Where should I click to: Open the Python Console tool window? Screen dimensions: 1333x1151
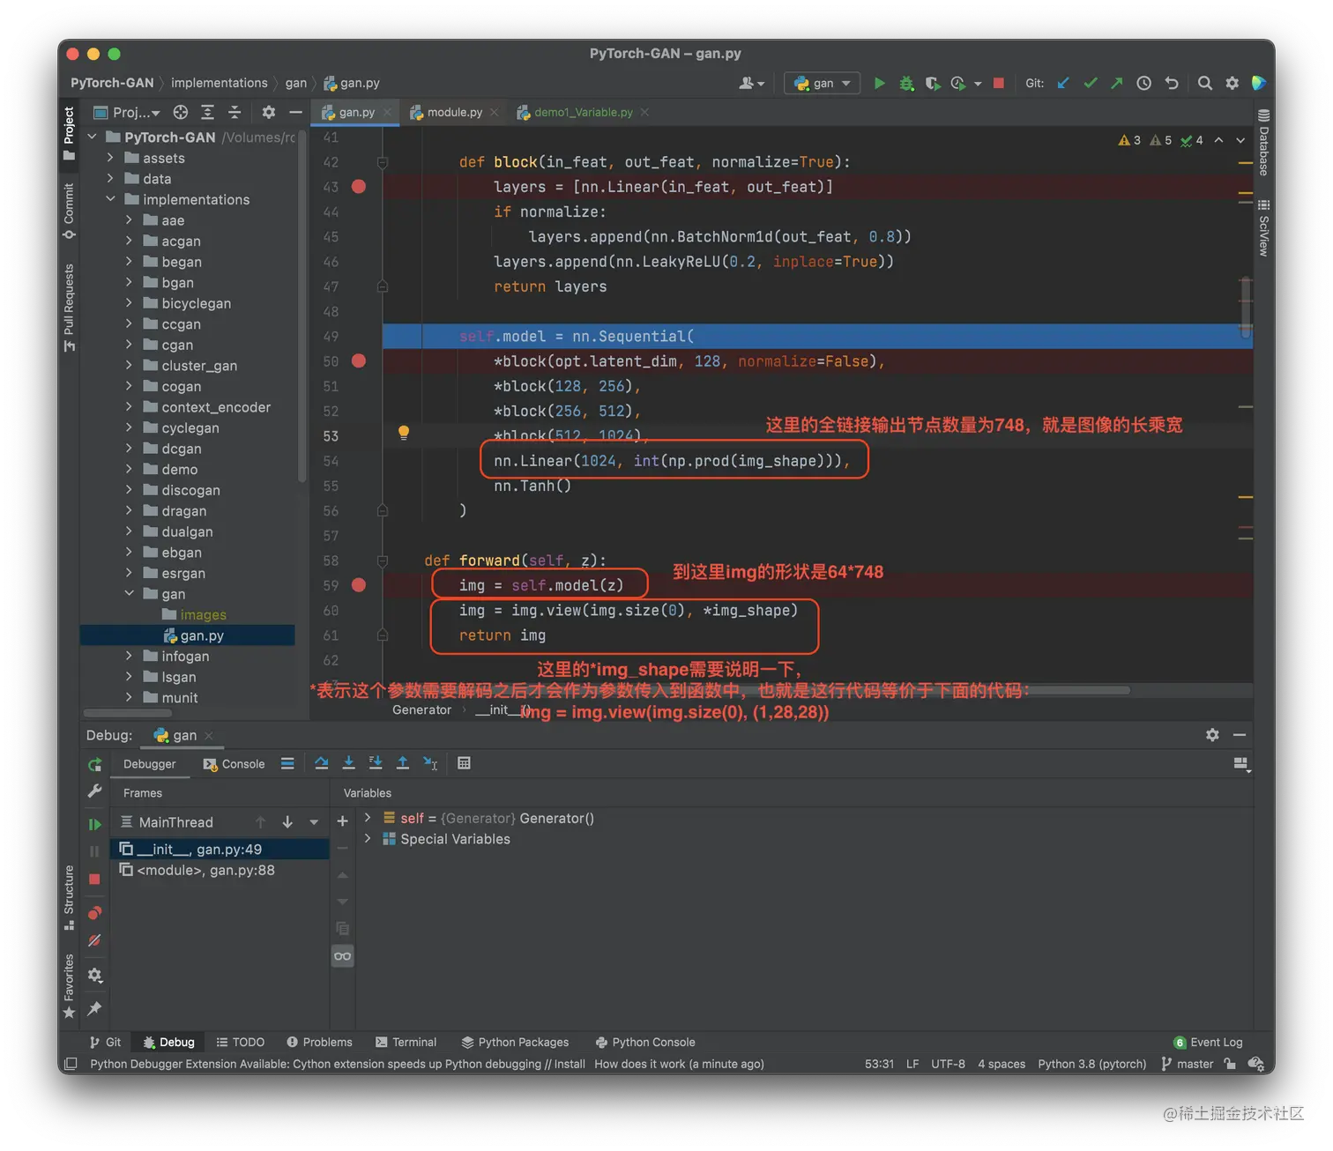coord(645,1042)
